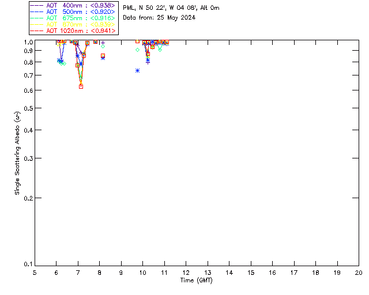Click the x-axis tick label 16
Screen dimensions: 369x295
click(273, 273)
